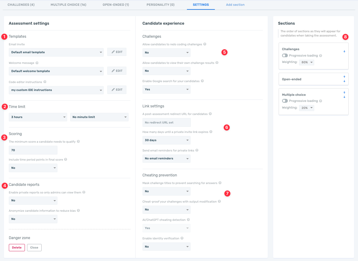
Task: Open help icon for minimum qualifying score
Action: [78, 142]
